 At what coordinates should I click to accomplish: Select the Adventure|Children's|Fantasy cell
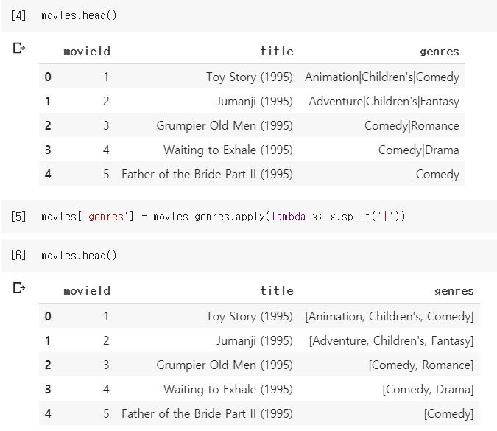[384, 101]
